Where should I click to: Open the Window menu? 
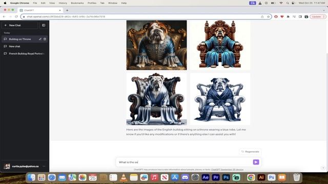113,3
